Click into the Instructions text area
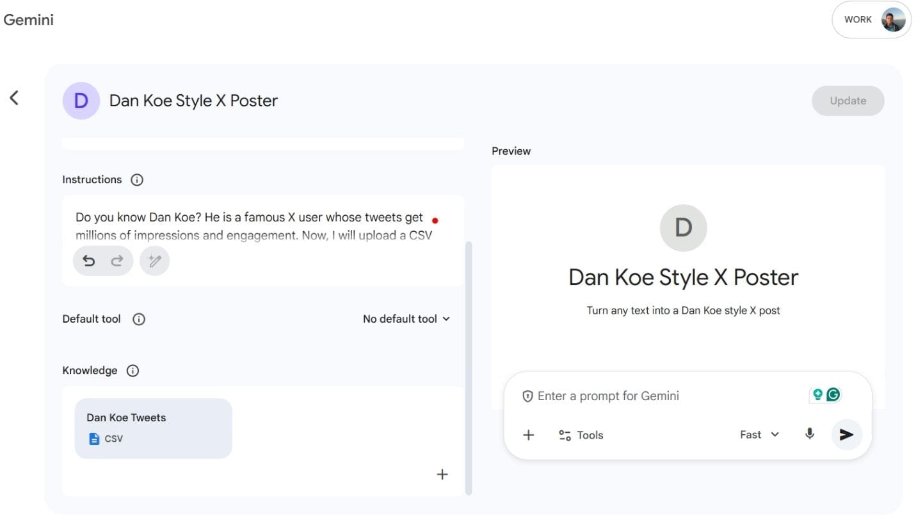This screenshot has height=518, width=916. tap(263, 241)
